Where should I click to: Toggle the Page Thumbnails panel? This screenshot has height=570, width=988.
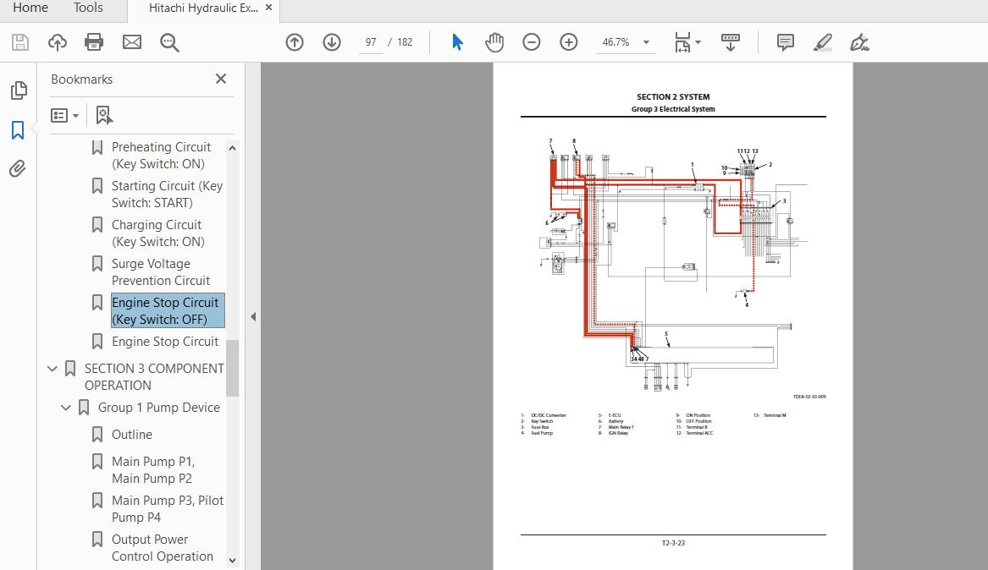(18, 90)
